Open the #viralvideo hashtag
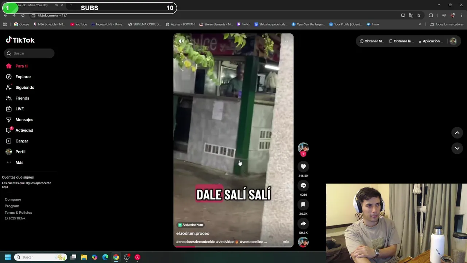This screenshot has width=467, height=263. pos(227,242)
